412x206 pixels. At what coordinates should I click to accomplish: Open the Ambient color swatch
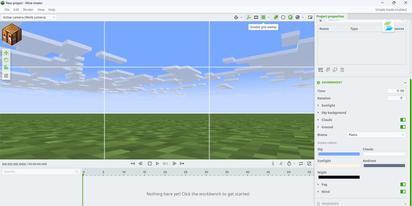pyautogui.click(x=384, y=166)
